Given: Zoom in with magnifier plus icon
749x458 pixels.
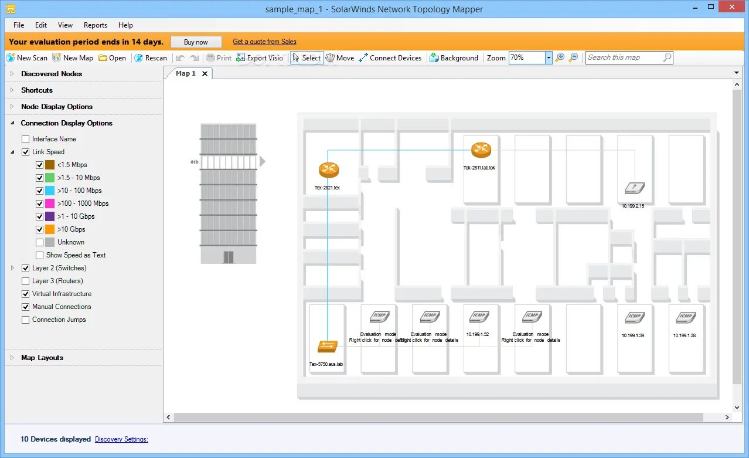Looking at the screenshot, I should point(560,57).
